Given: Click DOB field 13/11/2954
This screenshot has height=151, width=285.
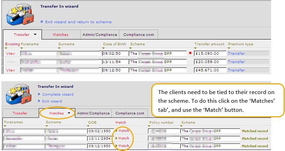Looking at the screenshot, I should [x=100, y=139].
